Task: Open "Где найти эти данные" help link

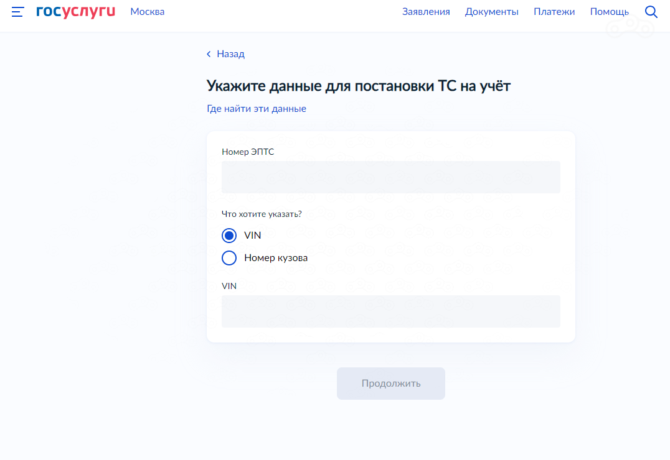Action: tap(256, 108)
